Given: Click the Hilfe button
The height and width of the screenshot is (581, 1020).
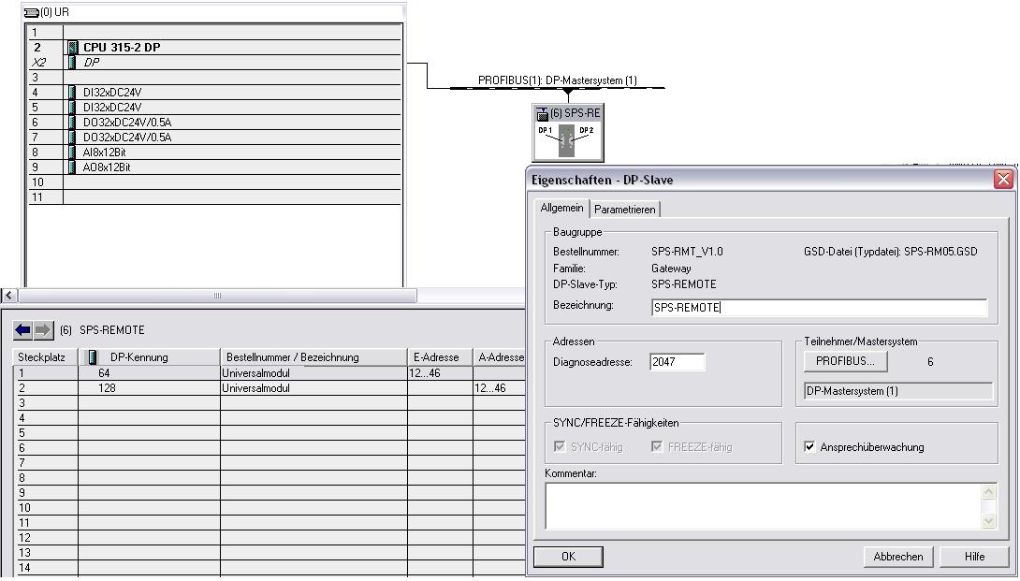Looking at the screenshot, I should coord(974,557).
